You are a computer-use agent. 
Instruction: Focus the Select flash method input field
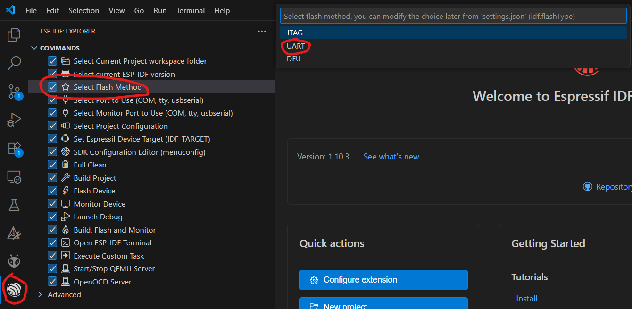click(453, 16)
